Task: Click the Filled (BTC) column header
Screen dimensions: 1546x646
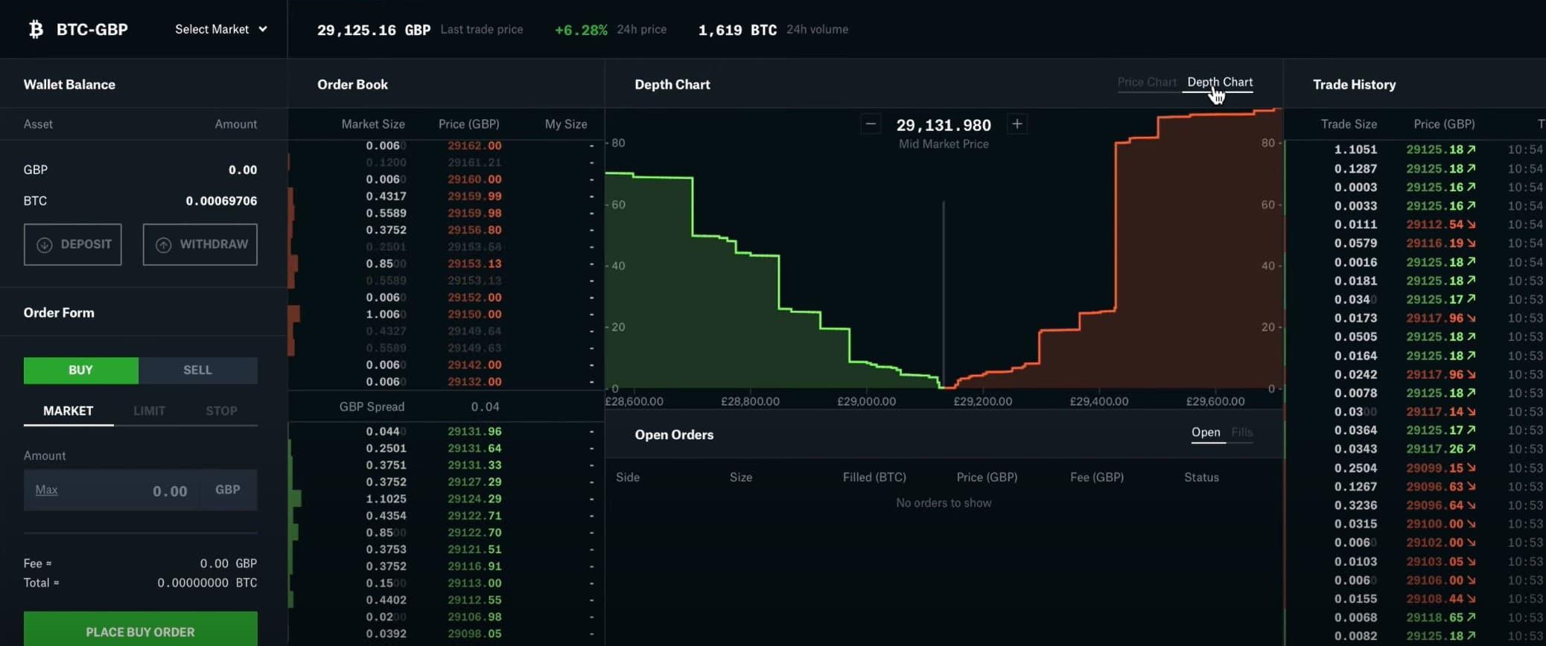Action: pos(874,477)
